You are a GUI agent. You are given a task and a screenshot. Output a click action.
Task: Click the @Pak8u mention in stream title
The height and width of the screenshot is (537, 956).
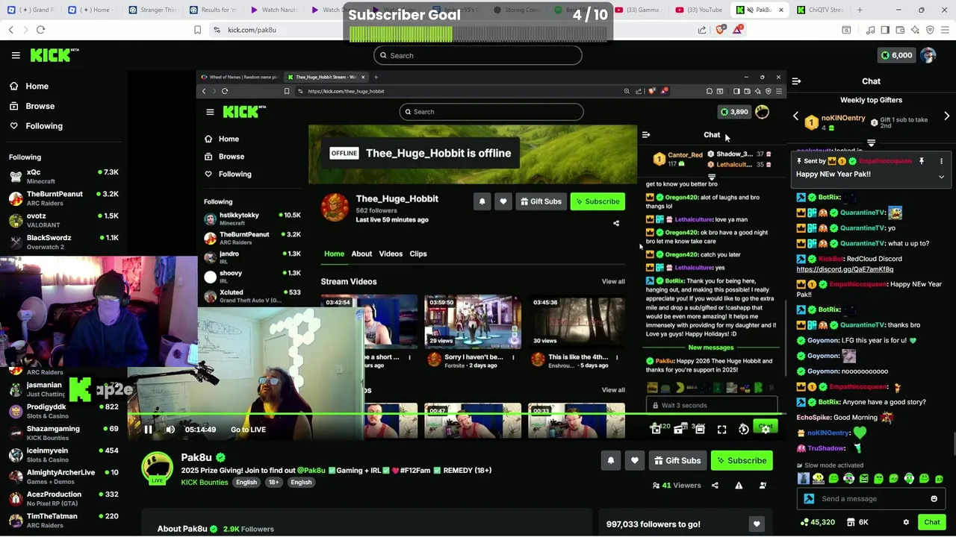click(311, 471)
